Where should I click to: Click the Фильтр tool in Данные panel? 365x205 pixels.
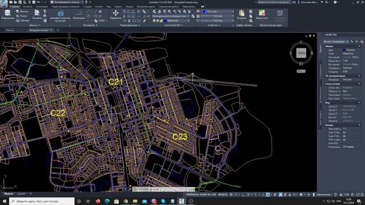22,11
